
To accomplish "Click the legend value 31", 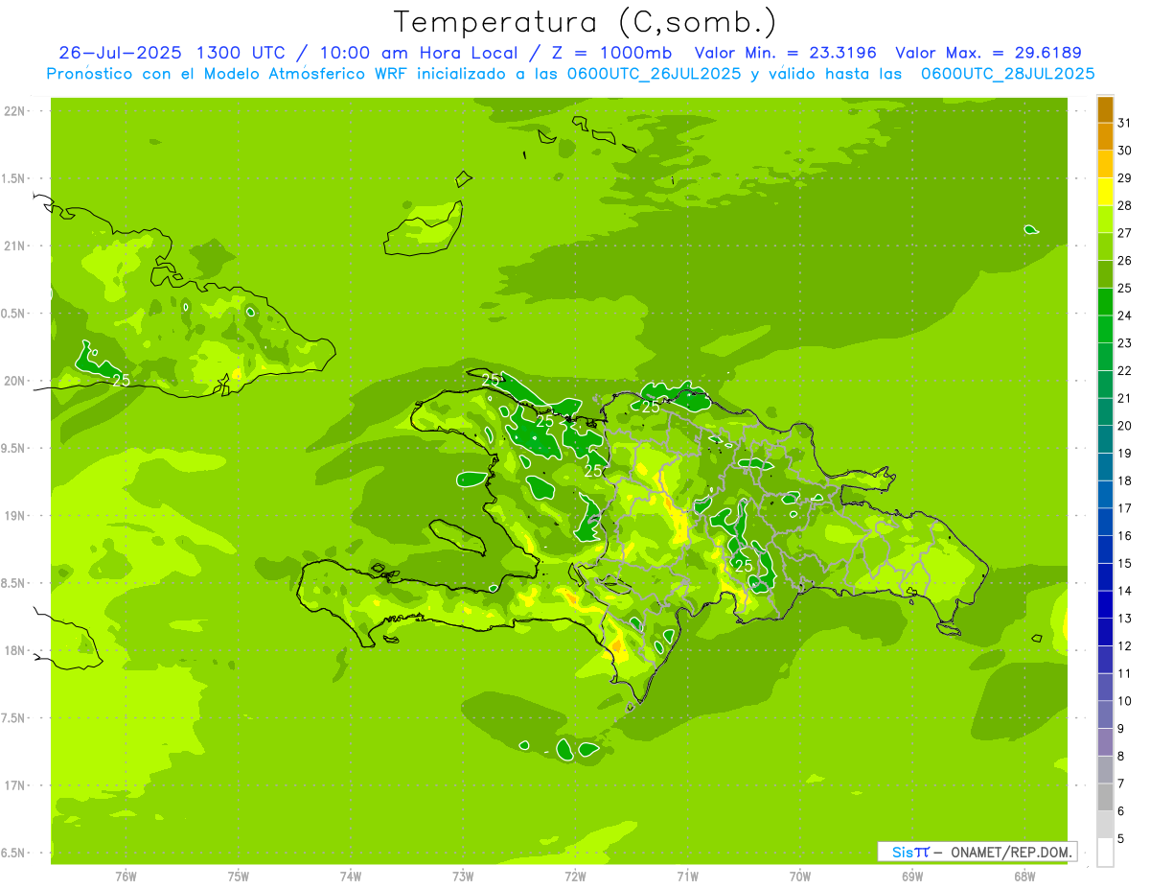I will (x=1125, y=122).
